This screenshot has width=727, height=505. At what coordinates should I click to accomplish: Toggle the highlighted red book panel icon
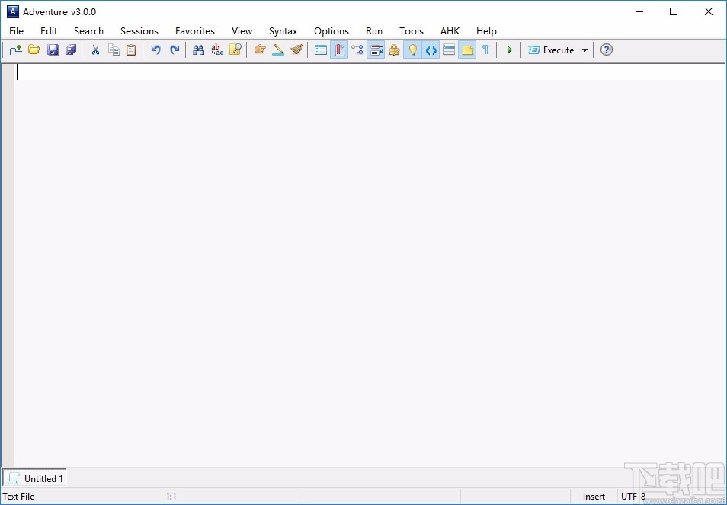click(x=339, y=50)
